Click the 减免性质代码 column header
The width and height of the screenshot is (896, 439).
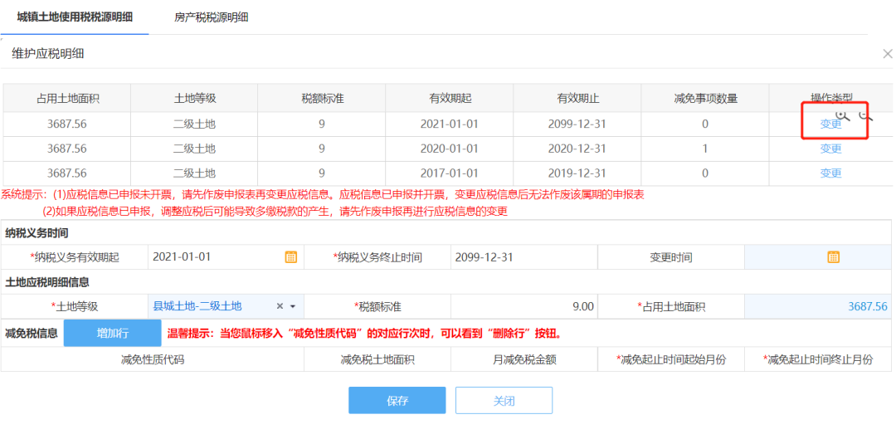[x=153, y=359]
